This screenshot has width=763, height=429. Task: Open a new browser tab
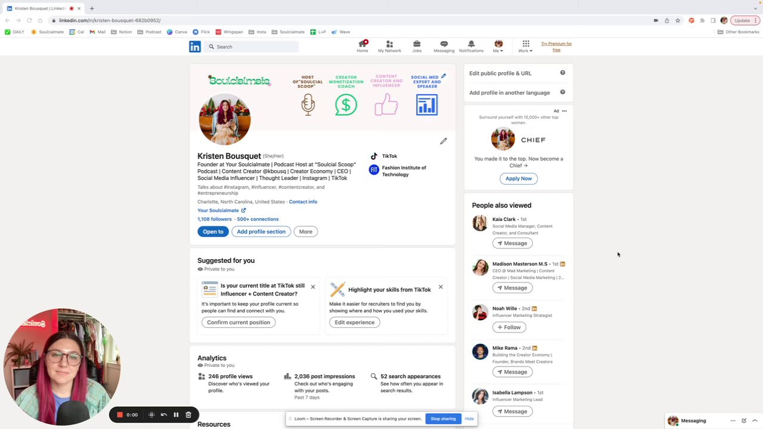coord(92,8)
